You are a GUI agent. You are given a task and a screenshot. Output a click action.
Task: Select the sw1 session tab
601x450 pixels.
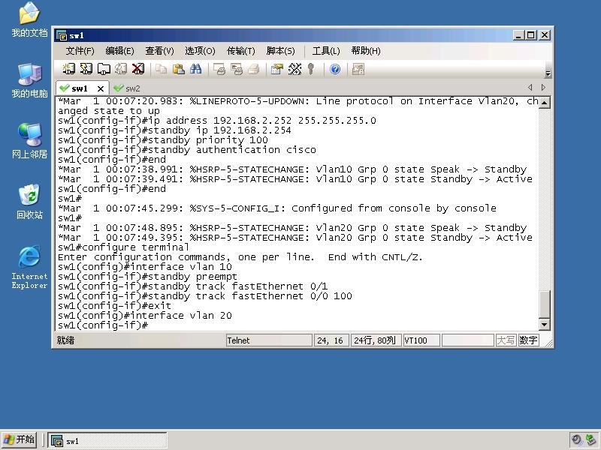pos(79,88)
